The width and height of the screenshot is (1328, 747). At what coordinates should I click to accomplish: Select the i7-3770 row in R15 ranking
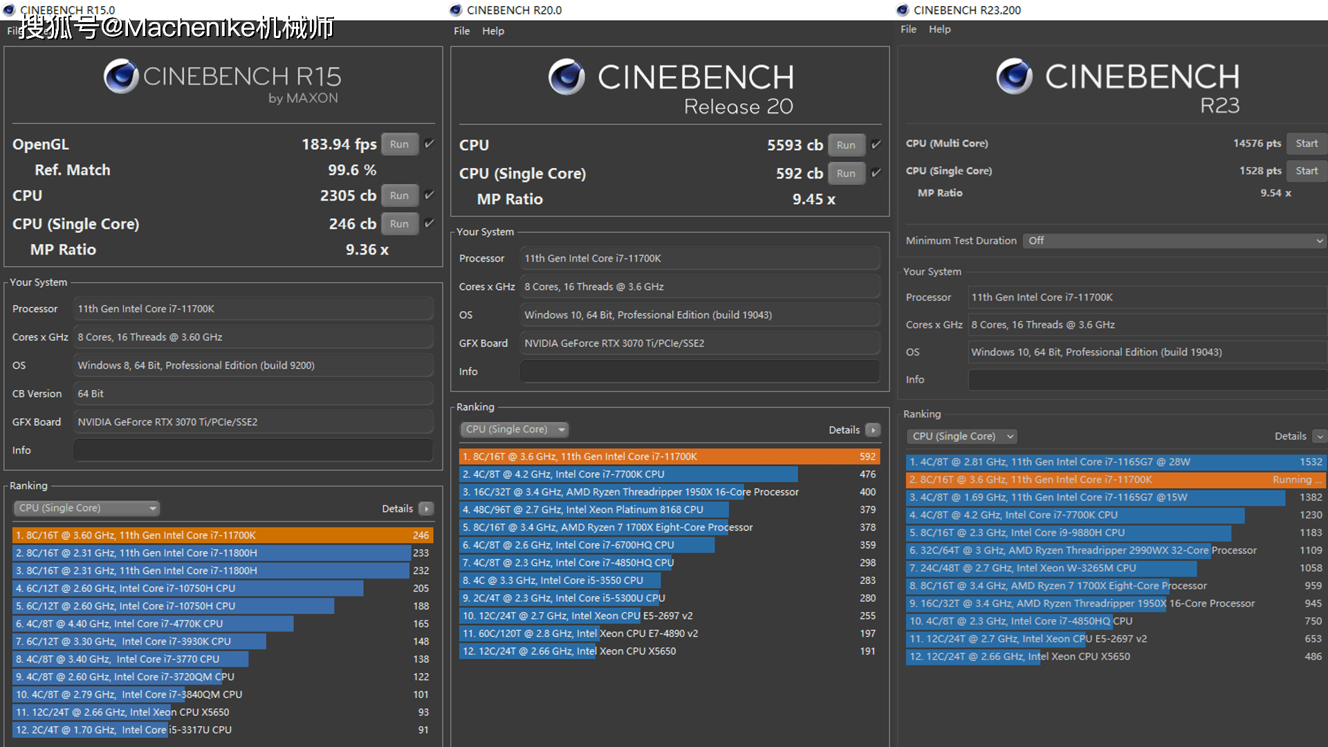pyautogui.click(x=223, y=659)
